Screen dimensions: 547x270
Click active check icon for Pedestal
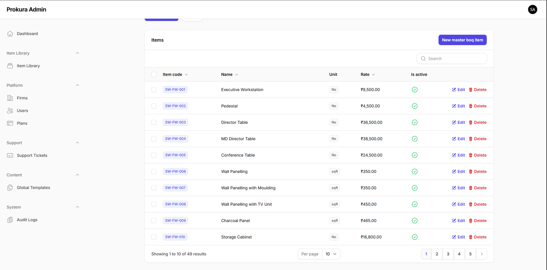click(415, 106)
